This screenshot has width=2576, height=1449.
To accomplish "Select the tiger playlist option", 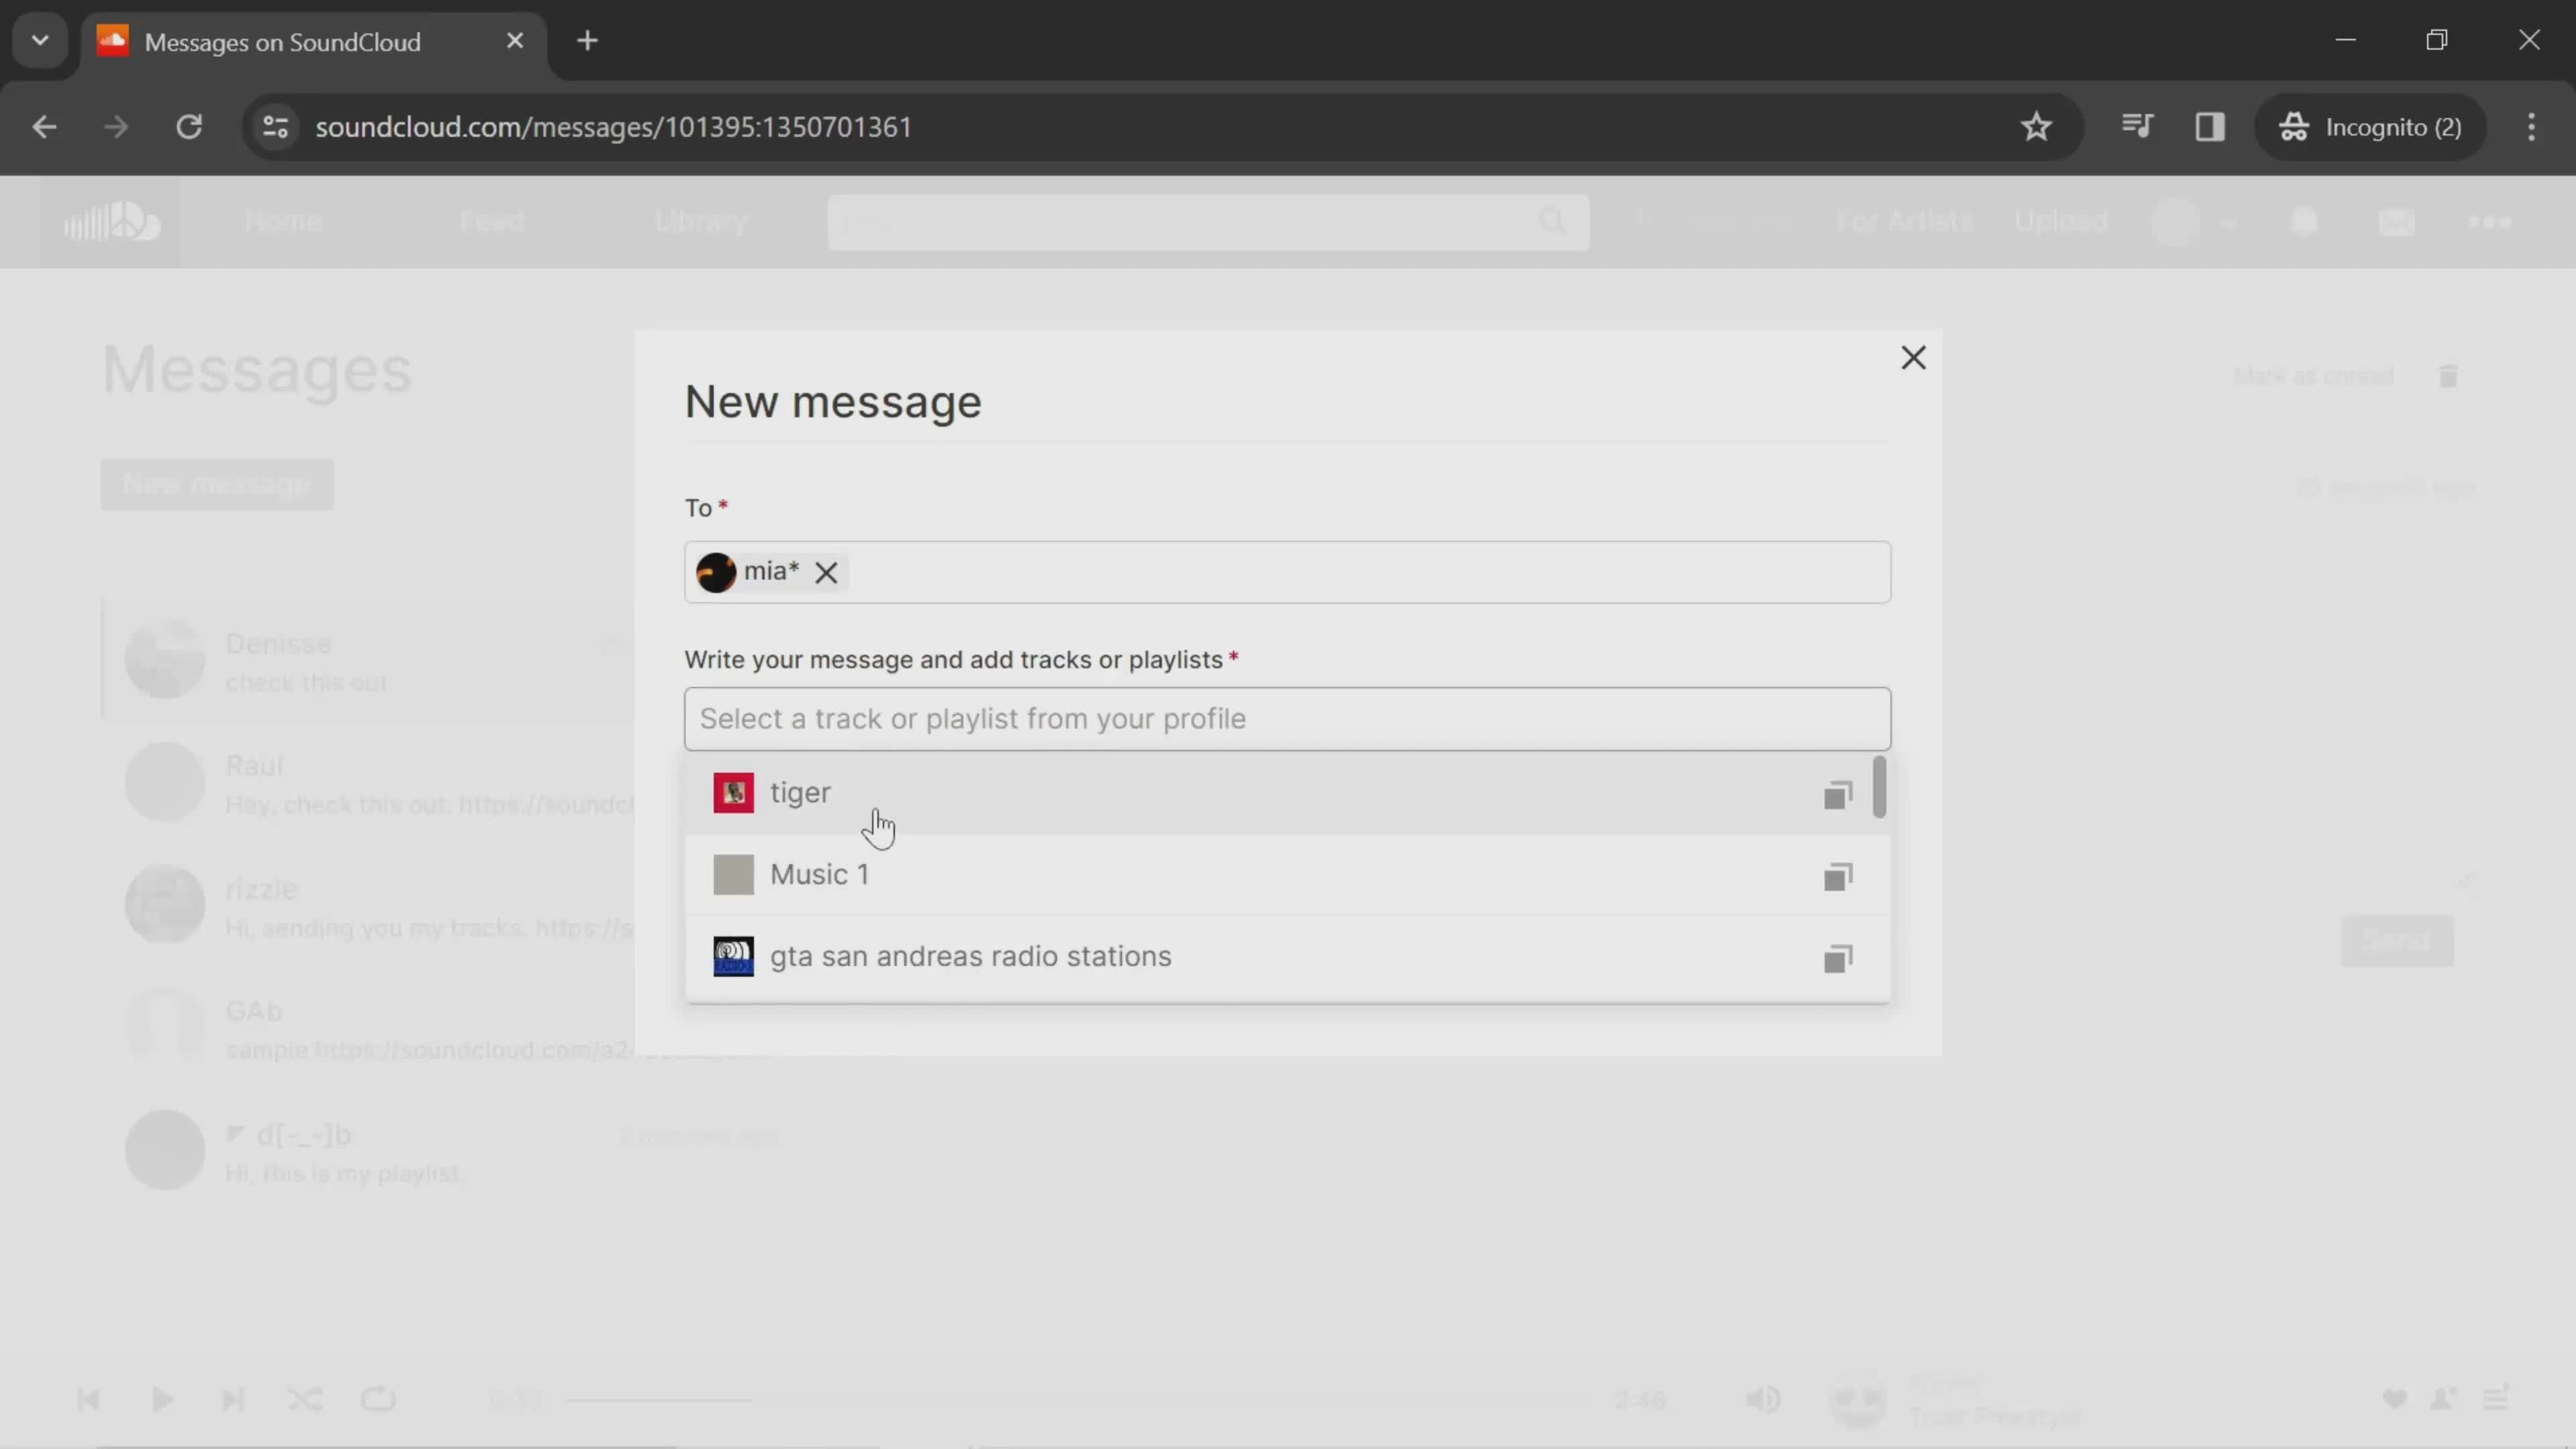I will pos(1280,793).
